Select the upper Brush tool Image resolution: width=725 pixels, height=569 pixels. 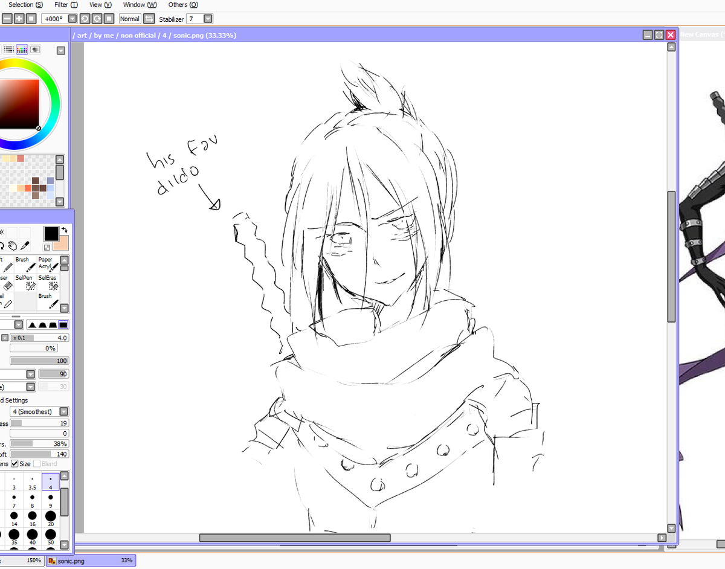tap(24, 264)
